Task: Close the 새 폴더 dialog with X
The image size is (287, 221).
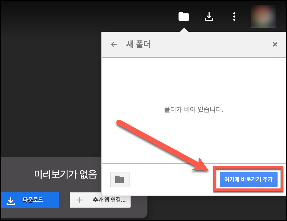Action: pos(275,44)
